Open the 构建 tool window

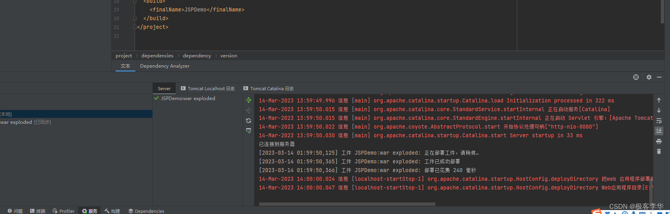coord(112,211)
